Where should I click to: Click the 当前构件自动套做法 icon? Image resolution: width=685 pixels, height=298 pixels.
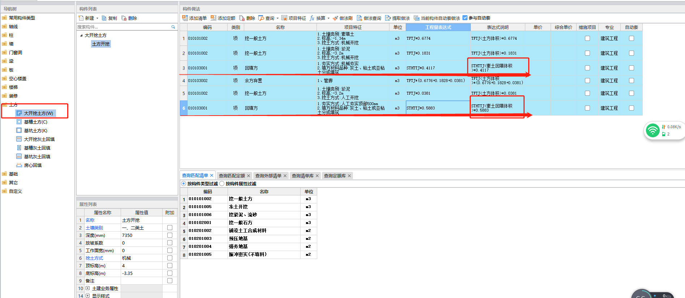[x=417, y=18]
